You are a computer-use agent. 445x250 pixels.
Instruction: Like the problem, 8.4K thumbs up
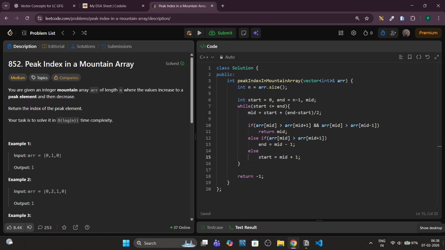point(15,227)
